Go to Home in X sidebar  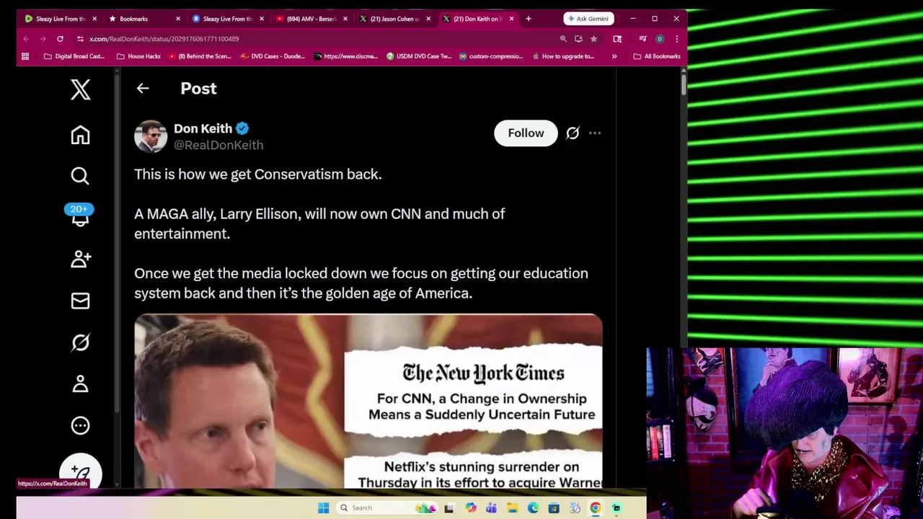[80, 135]
